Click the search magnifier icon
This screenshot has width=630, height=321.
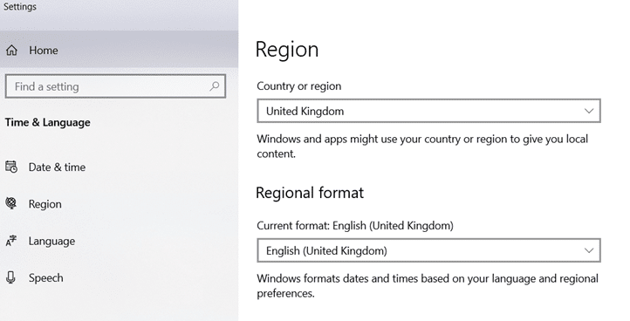tap(215, 86)
